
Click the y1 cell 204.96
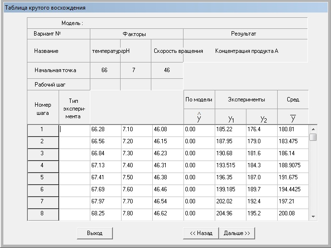[x=231, y=215]
